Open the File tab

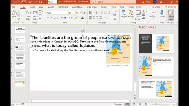click(14, 7)
